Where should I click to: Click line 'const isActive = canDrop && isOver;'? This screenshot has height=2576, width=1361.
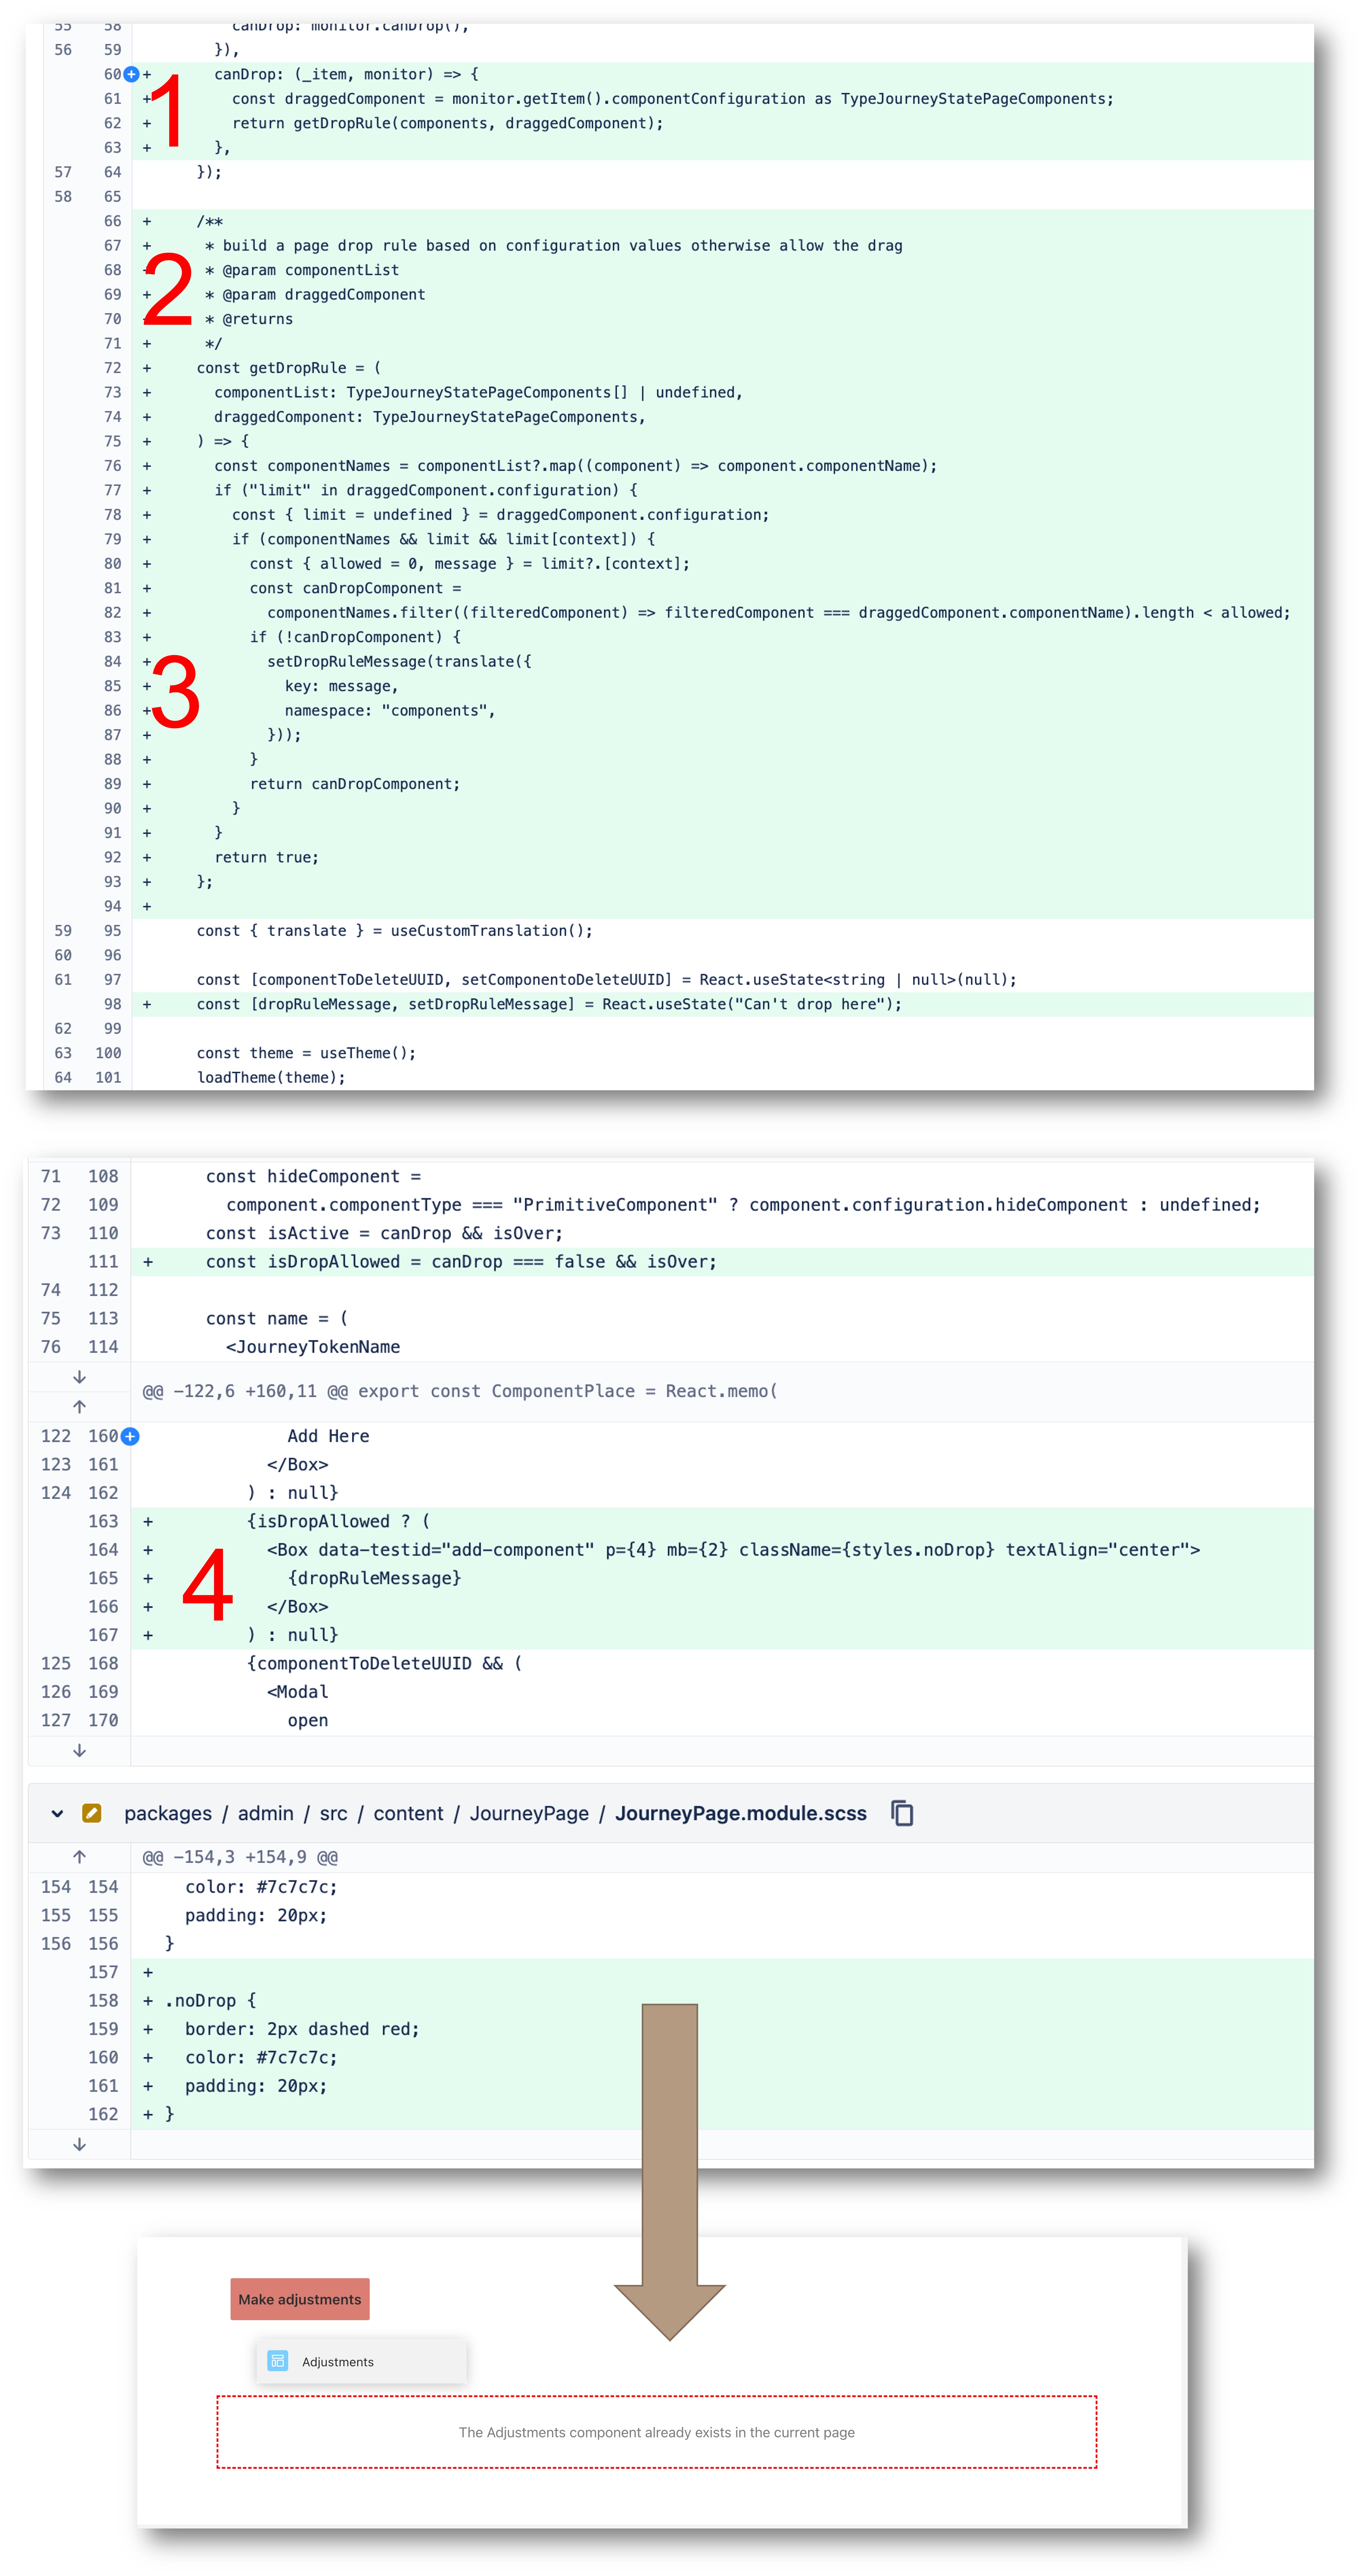(384, 1233)
